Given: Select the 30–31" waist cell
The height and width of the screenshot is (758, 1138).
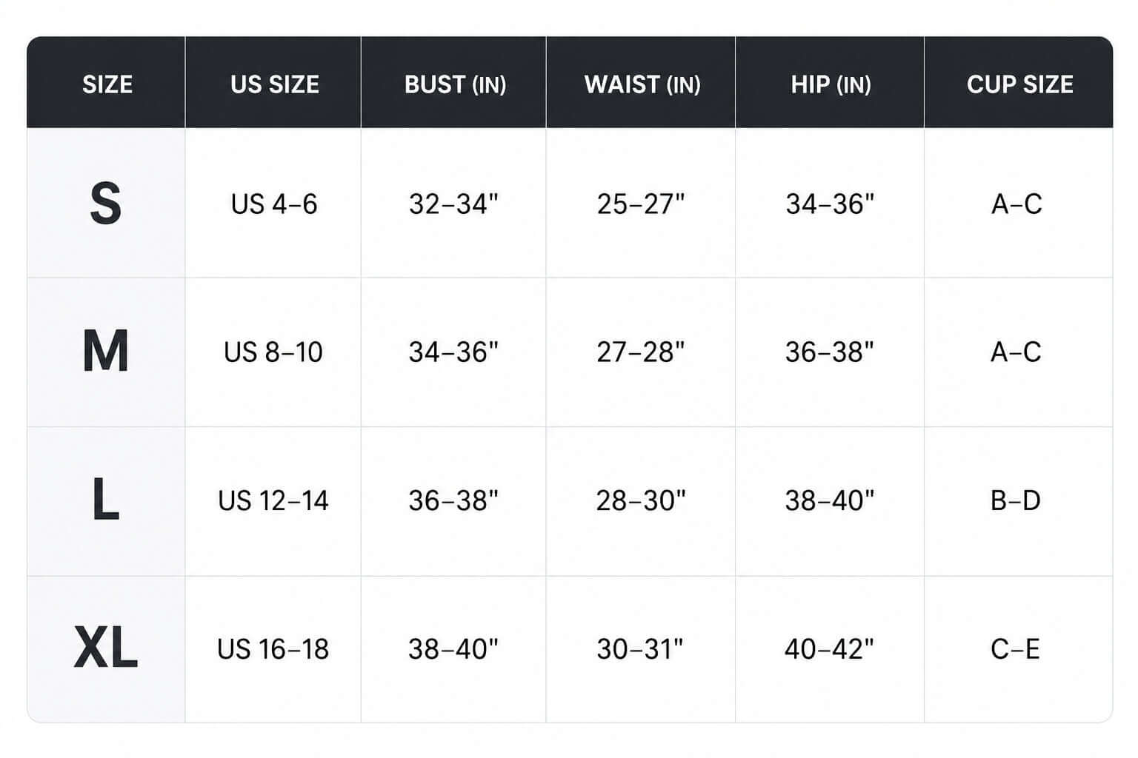Looking at the screenshot, I should [640, 648].
